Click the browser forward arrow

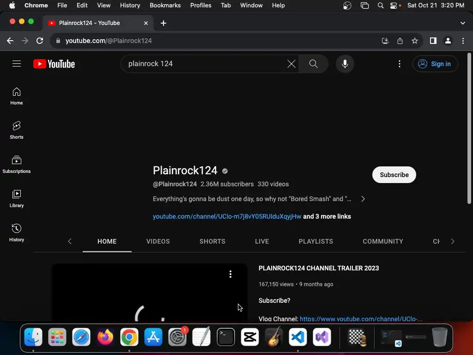pyautogui.click(x=25, y=41)
